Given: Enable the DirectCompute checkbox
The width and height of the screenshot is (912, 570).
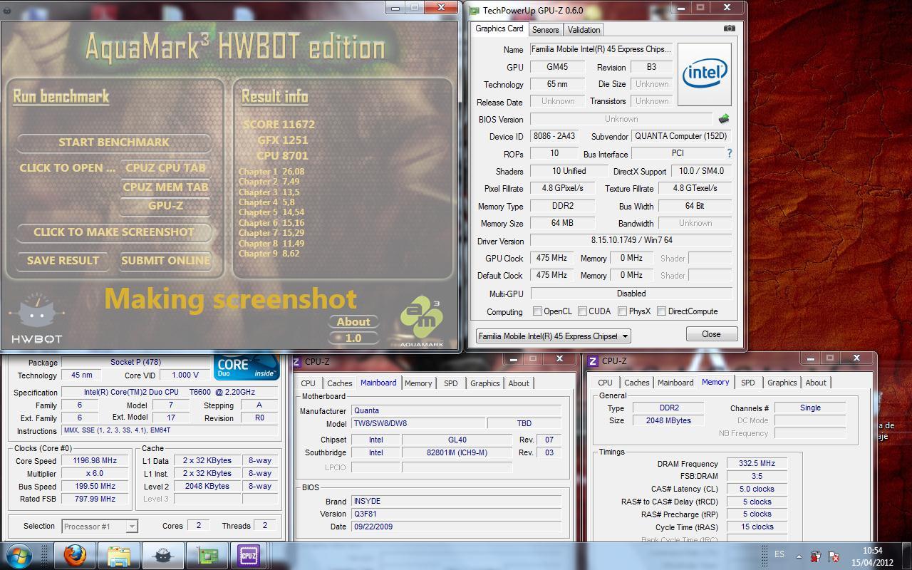Looking at the screenshot, I should point(662,311).
